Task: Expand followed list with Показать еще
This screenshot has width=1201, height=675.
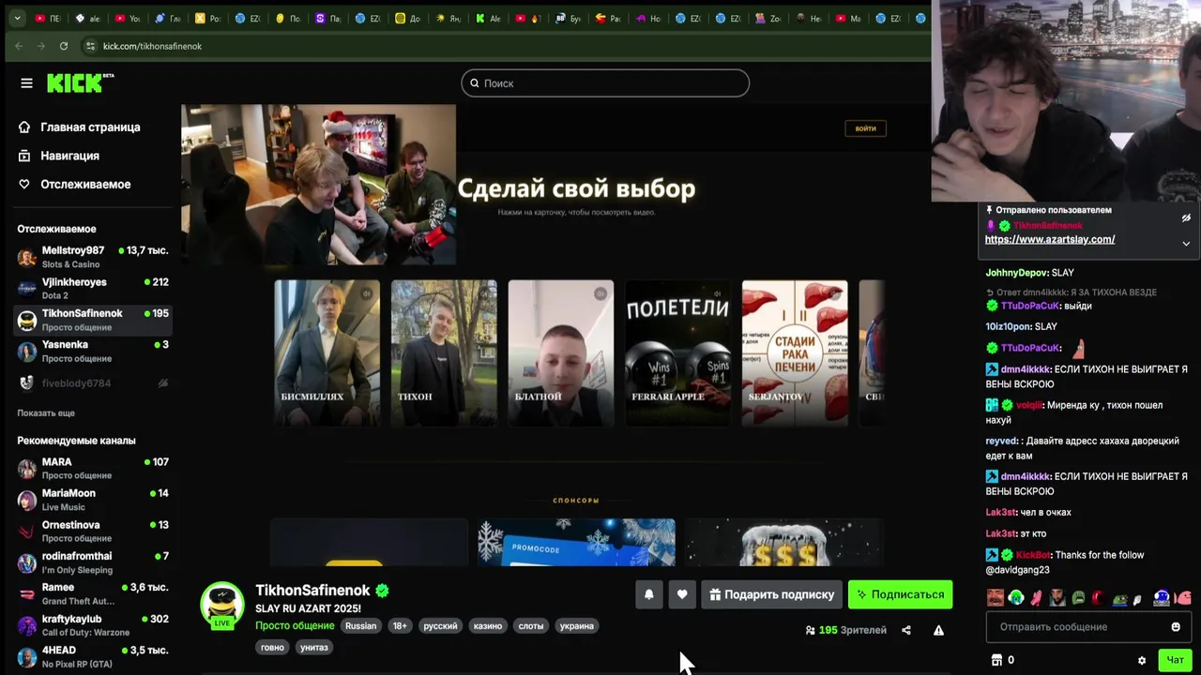Action: point(46,413)
